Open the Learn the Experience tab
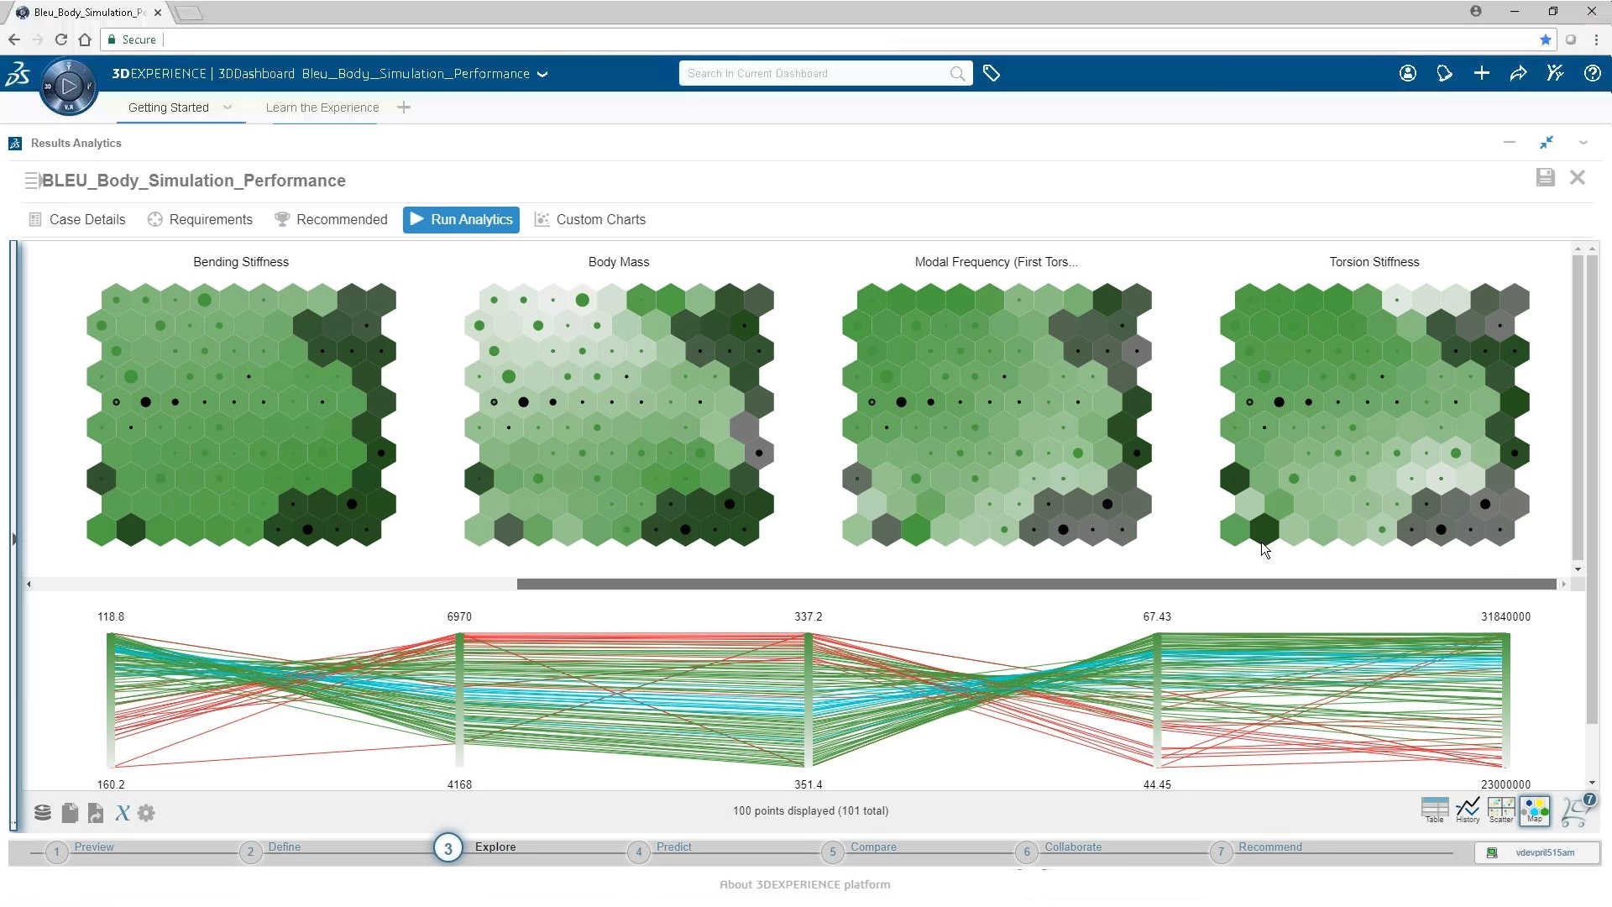Screen dimensions: 1612x907 point(322,107)
